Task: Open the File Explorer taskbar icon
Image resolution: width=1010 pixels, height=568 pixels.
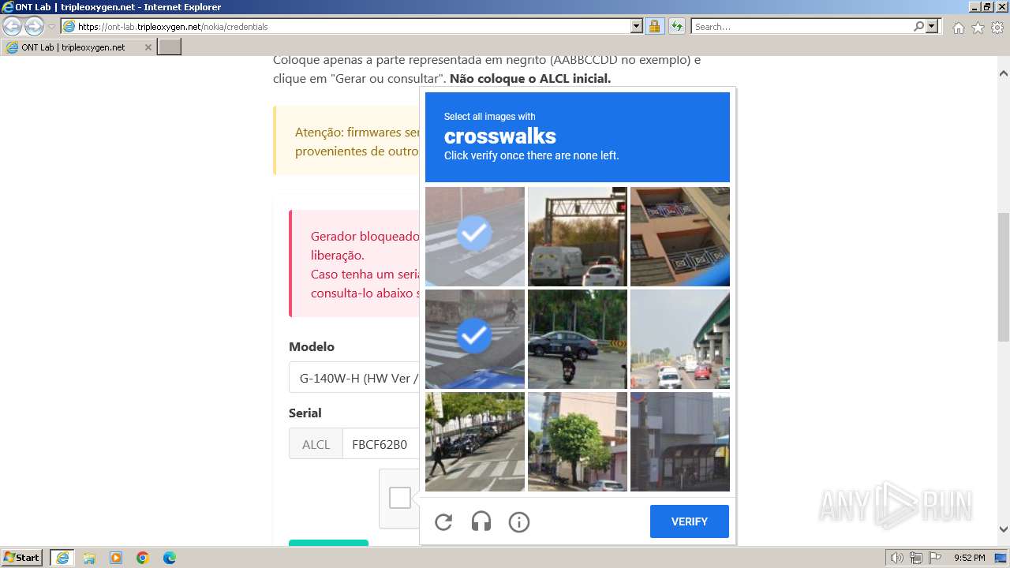Action: point(89,558)
